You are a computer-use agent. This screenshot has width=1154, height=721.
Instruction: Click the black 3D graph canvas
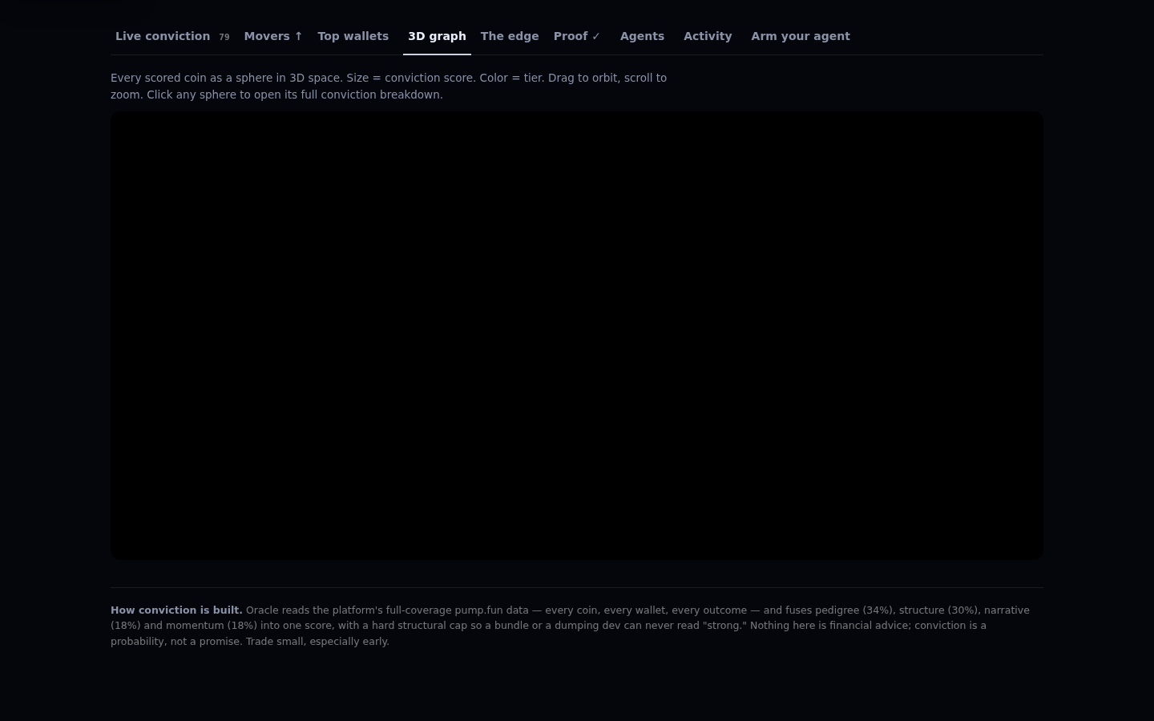[577, 335]
